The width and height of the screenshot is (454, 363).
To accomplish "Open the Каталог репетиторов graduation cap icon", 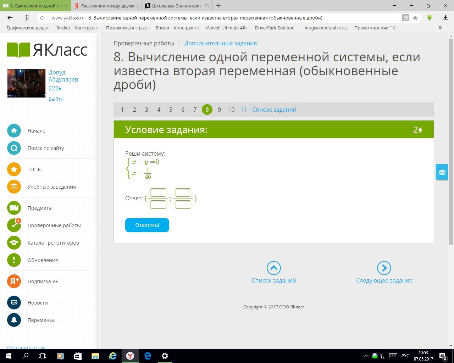I will (x=14, y=243).
